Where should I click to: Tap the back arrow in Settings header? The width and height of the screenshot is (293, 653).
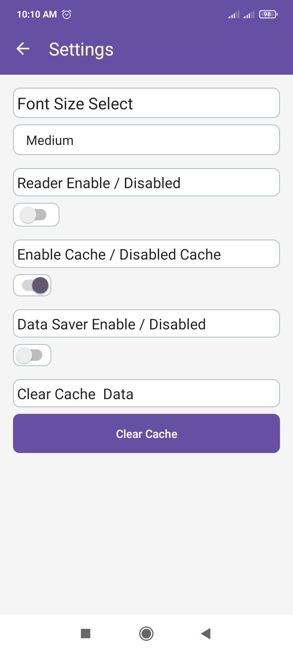pyautogui.click(x=23, y=49)
